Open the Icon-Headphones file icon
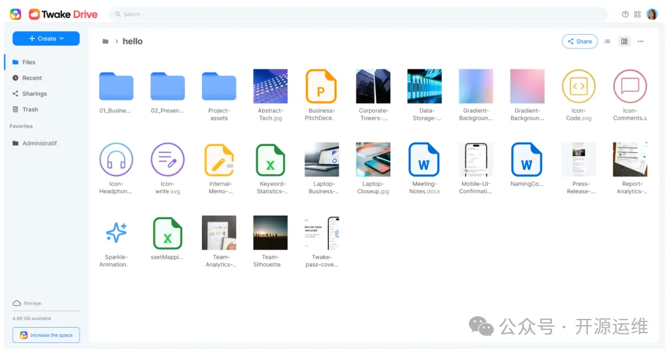The width and height of the screenshot is (669, 353). pyautogui.click(x=116, y=159)
